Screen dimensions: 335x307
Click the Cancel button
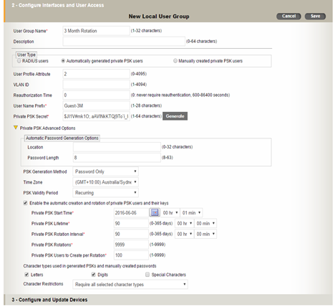288,16
